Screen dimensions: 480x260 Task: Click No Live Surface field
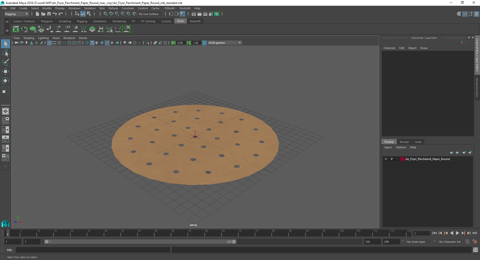coord(150,14)
